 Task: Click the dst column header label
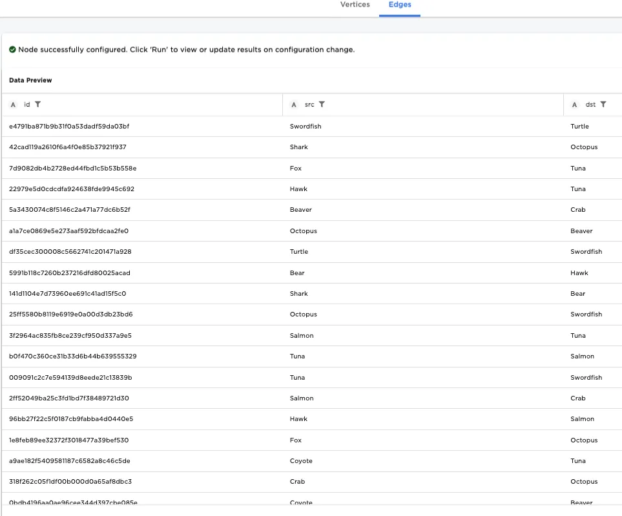click(590, 105)
